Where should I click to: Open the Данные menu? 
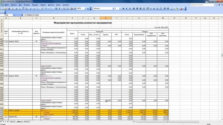click(51, 5)
